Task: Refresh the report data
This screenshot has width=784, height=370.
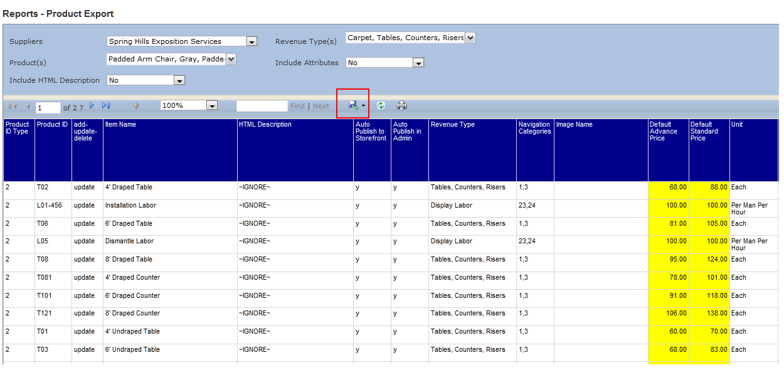Action: (x=381, y=105)
